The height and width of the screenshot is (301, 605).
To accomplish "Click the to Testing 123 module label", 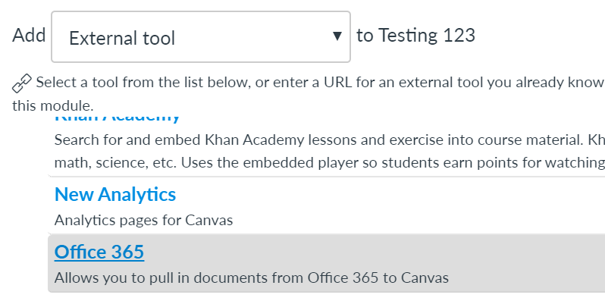I will 415,35.
